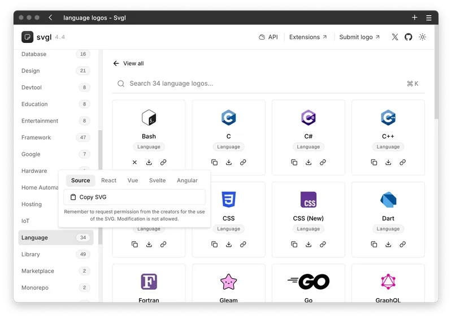Click the svgl logo icon

27,37
